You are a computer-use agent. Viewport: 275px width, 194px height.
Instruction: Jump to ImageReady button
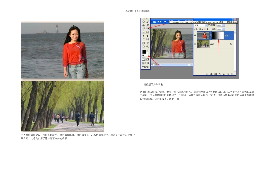coord(145,67)
